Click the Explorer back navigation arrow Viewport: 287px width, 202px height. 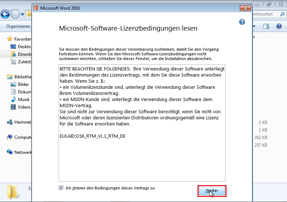(5, 14)
